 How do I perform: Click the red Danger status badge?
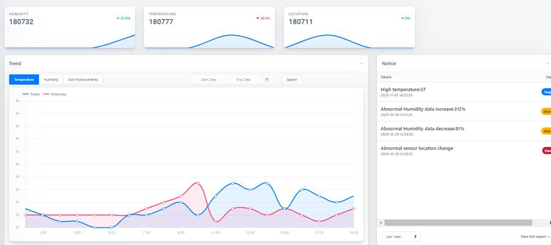click(x=547, y=151)
